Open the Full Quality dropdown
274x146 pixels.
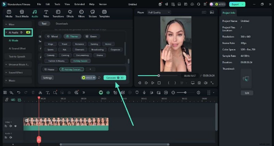pyautogui.click(x=159, y=12)
